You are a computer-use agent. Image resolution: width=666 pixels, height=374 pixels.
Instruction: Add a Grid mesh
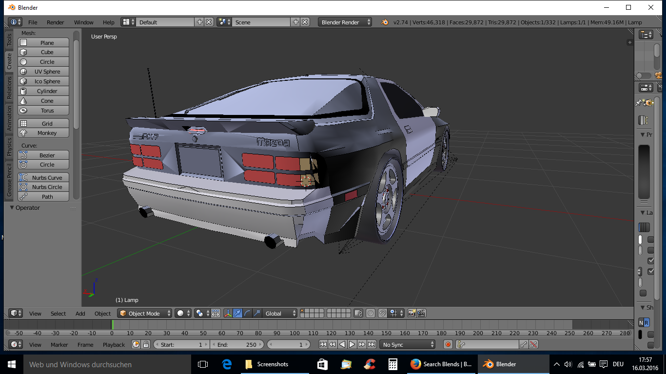[43, 124]
